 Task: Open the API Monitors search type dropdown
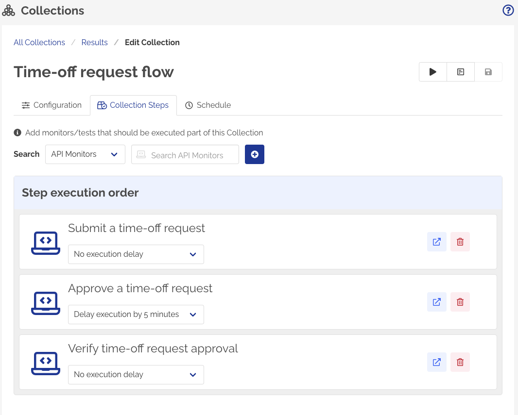(x=85, y=154)
